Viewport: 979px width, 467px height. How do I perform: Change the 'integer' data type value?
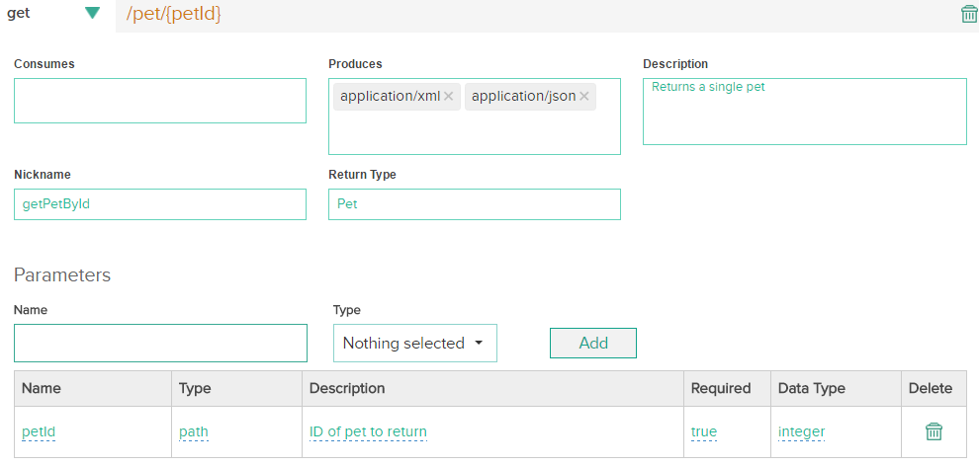click(x=801, y=432)
